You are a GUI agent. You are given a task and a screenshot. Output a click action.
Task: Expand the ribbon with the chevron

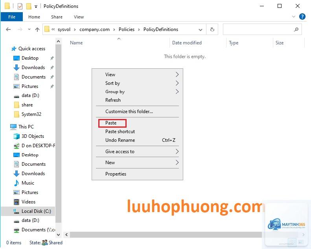[x=294, y=16]
